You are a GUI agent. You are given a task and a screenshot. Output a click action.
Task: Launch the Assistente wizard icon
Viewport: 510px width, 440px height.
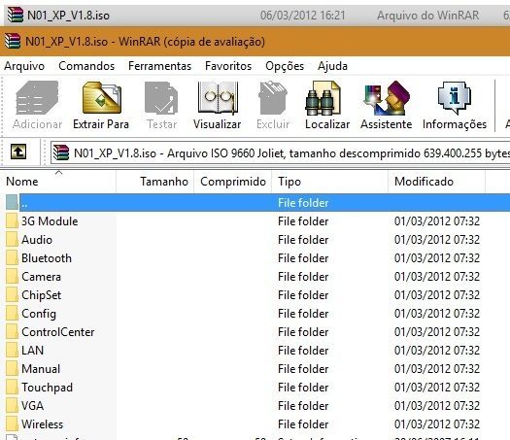[387, 98]
